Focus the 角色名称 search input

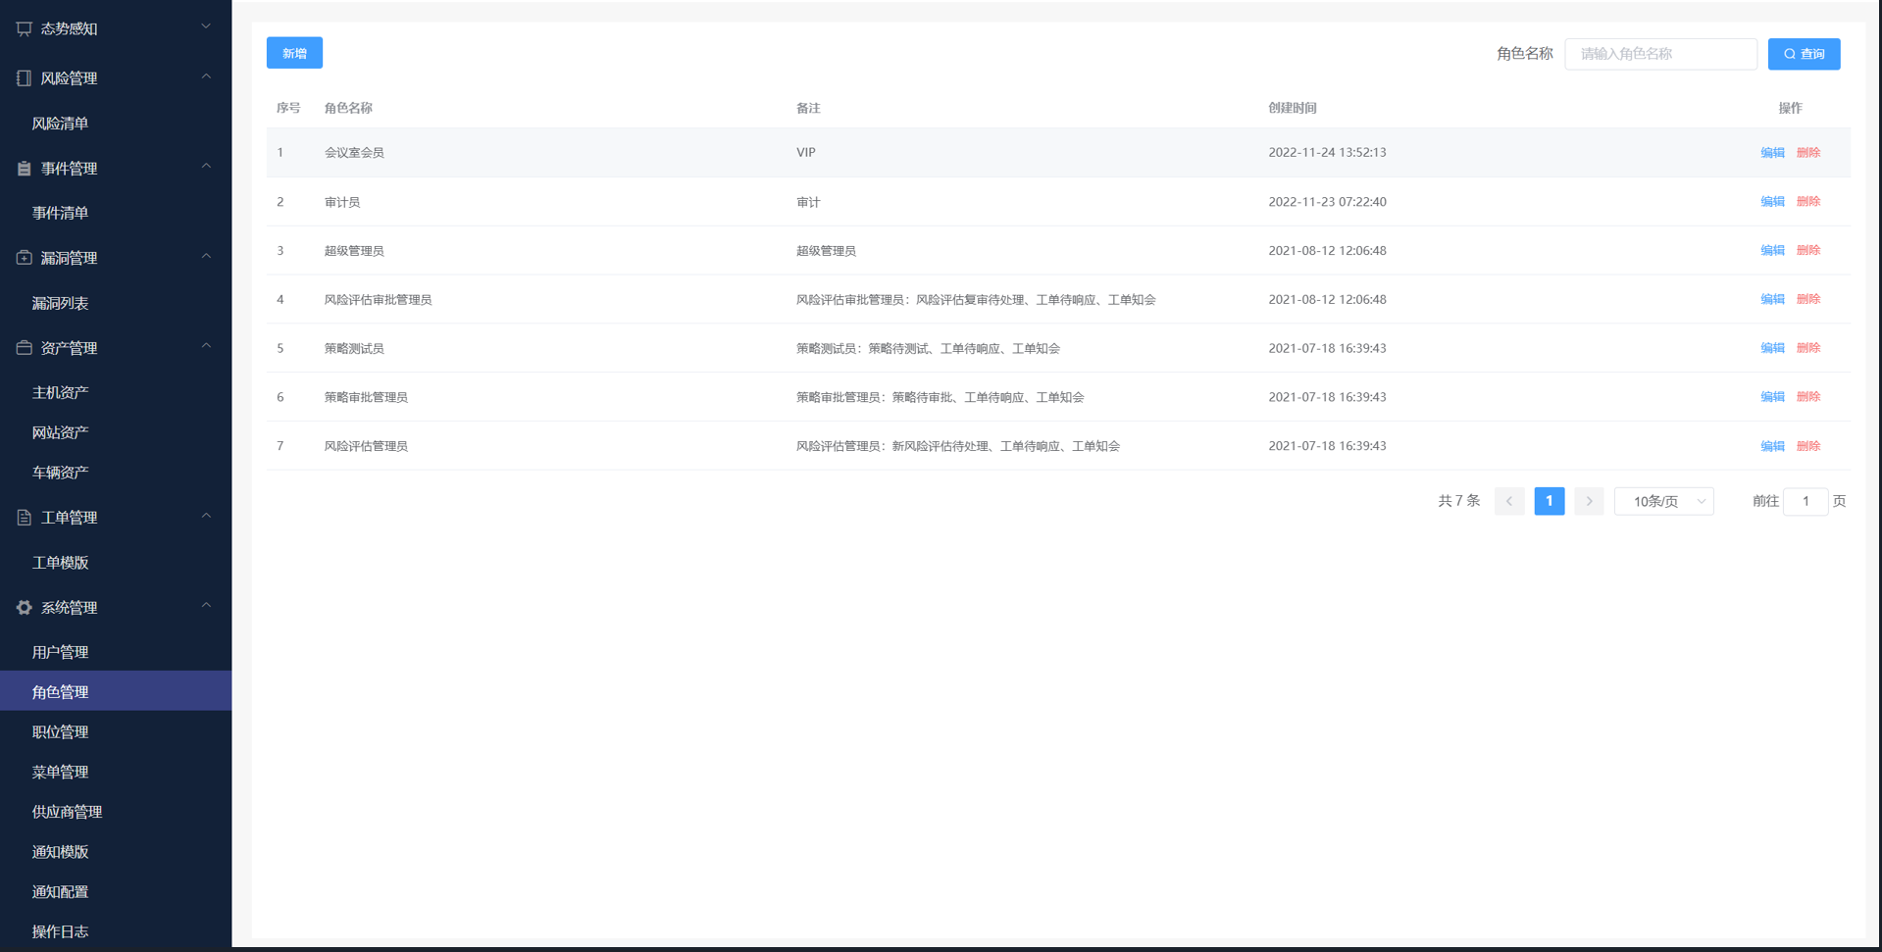(1660, 54)
